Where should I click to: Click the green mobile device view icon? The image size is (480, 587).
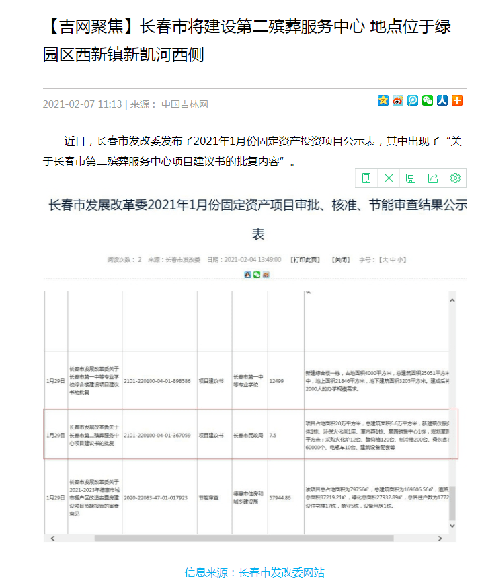coord(366,178)
